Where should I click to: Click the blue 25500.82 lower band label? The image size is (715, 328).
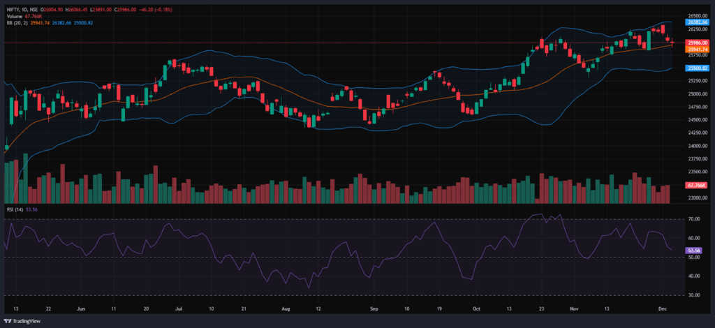point(698,68)
